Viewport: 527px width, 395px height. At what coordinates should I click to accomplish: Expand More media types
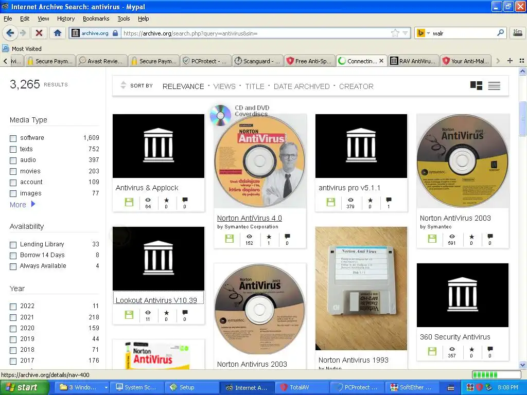click(x=23, y=204)
